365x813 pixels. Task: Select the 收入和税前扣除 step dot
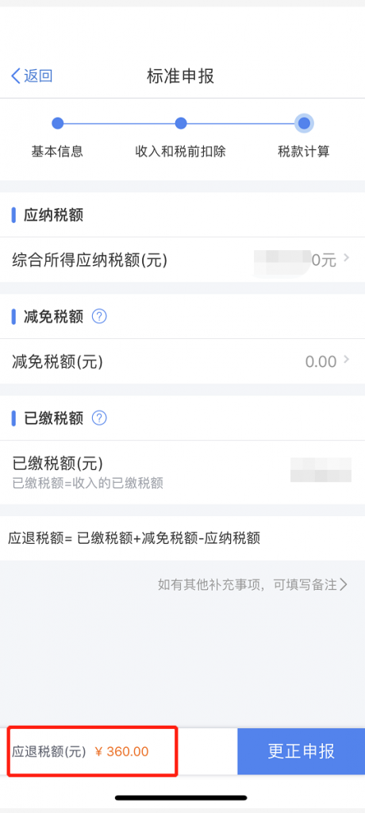(x=180, y=123)
